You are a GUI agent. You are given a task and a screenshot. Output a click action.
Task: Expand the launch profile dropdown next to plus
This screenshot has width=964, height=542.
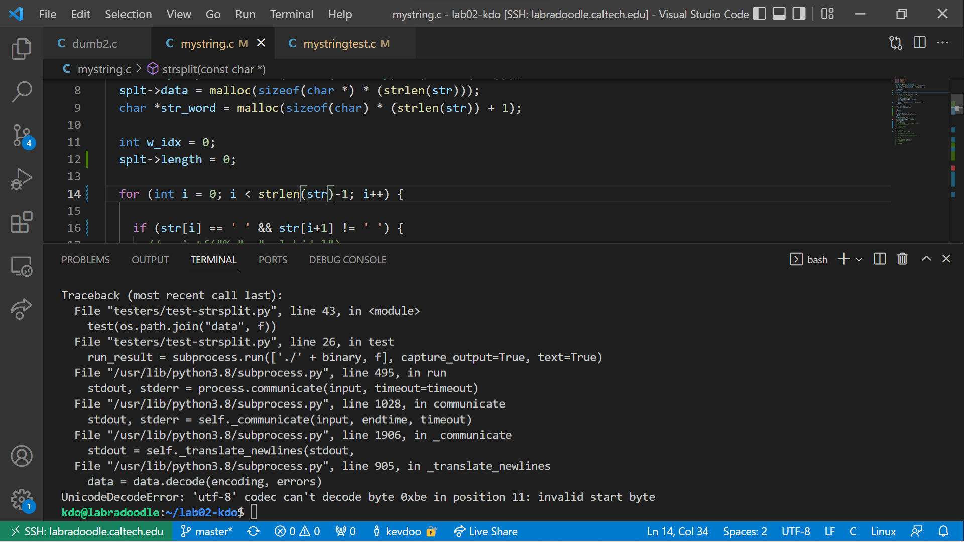859,260
